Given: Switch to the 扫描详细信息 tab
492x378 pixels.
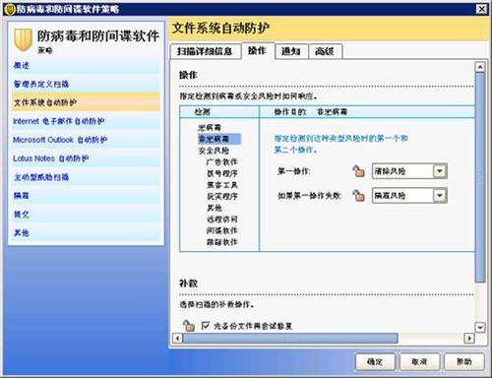Looking at the screenshot, I should coord(205,51).
